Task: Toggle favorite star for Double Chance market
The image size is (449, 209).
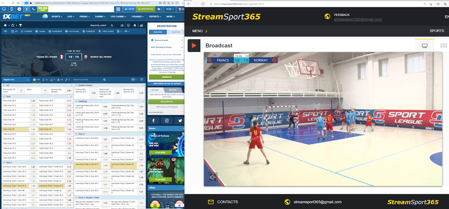Action: click(76, 85)
